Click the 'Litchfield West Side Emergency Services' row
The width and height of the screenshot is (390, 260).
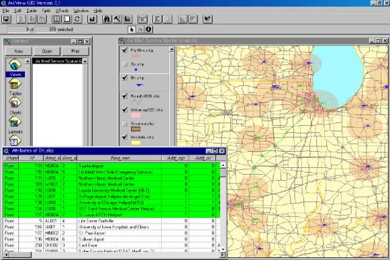pyautogui.click(x=112, y=172)
